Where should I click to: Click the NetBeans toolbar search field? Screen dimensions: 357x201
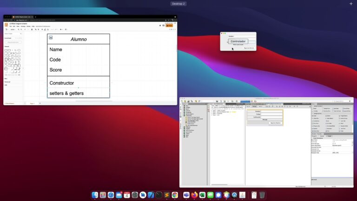pyautogui.click(x=340, y=101)
